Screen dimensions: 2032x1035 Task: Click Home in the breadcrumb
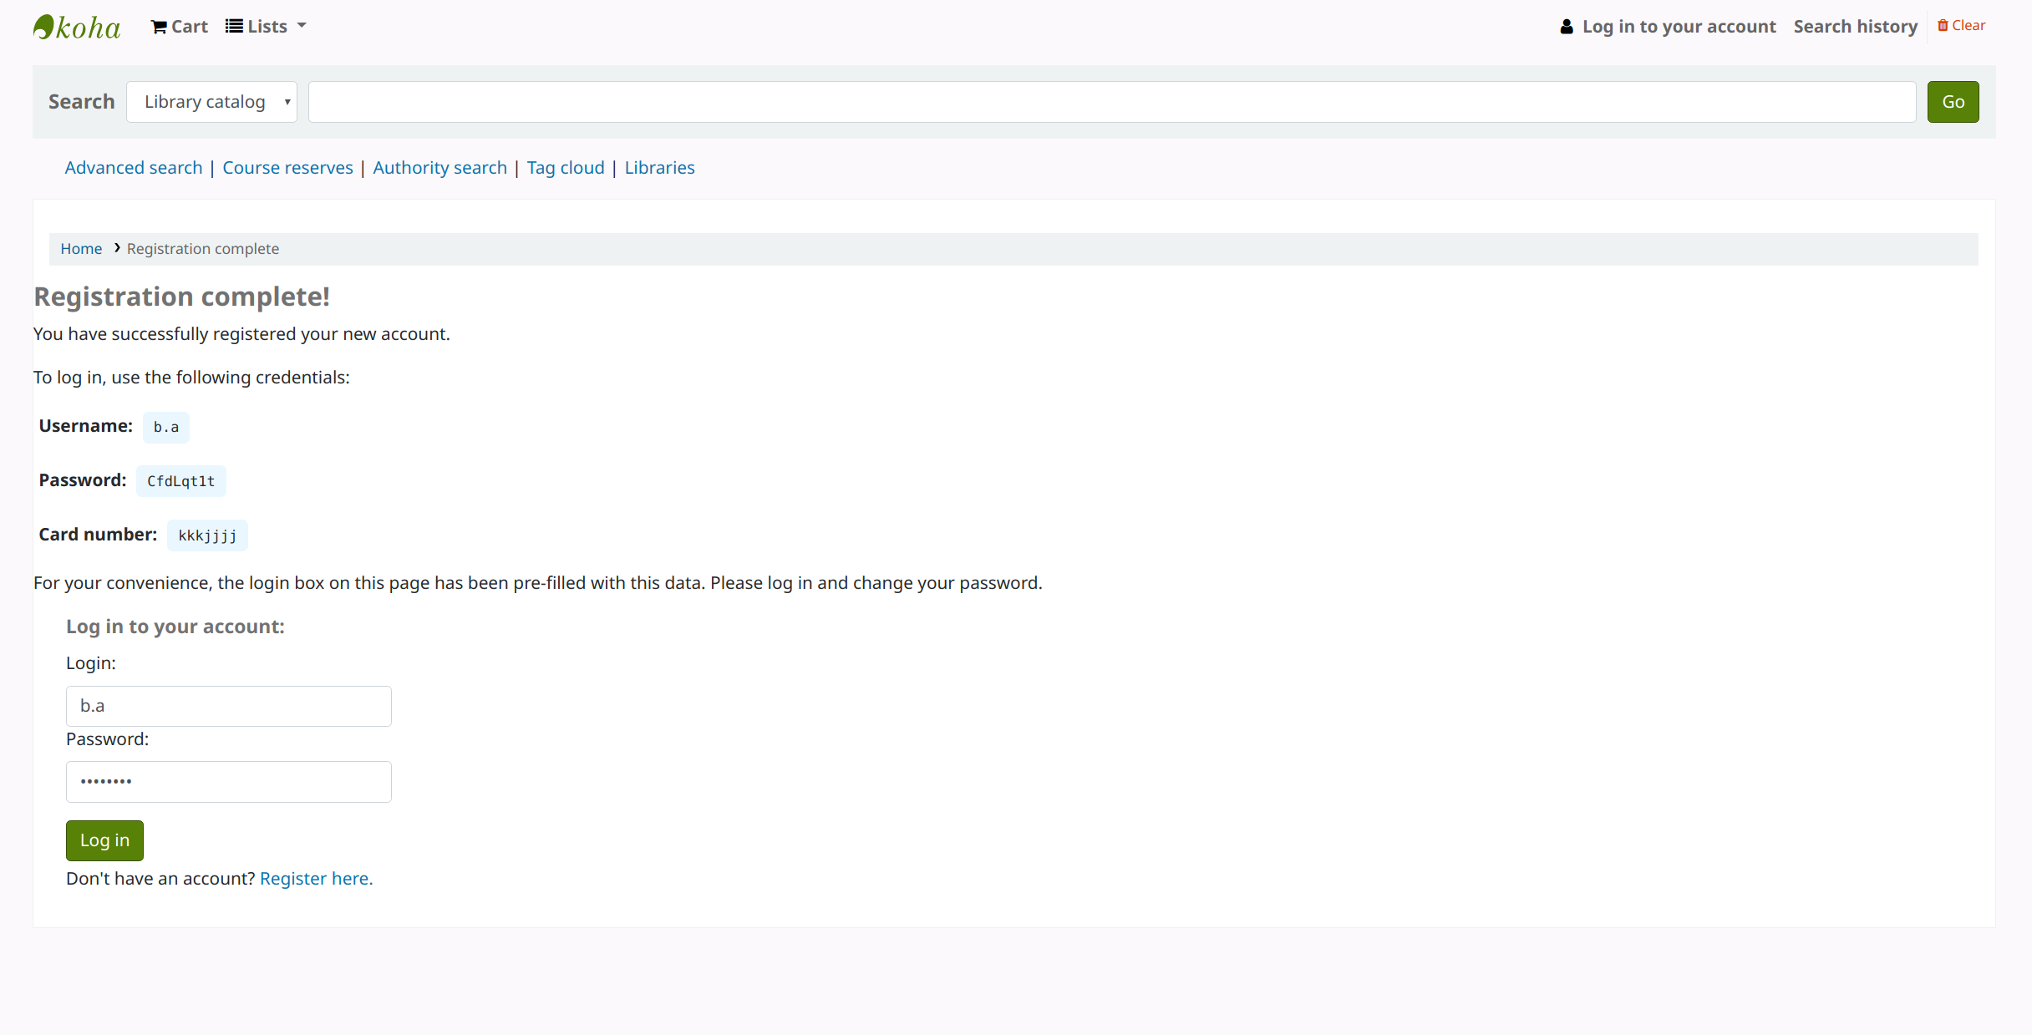click(81, 249)
